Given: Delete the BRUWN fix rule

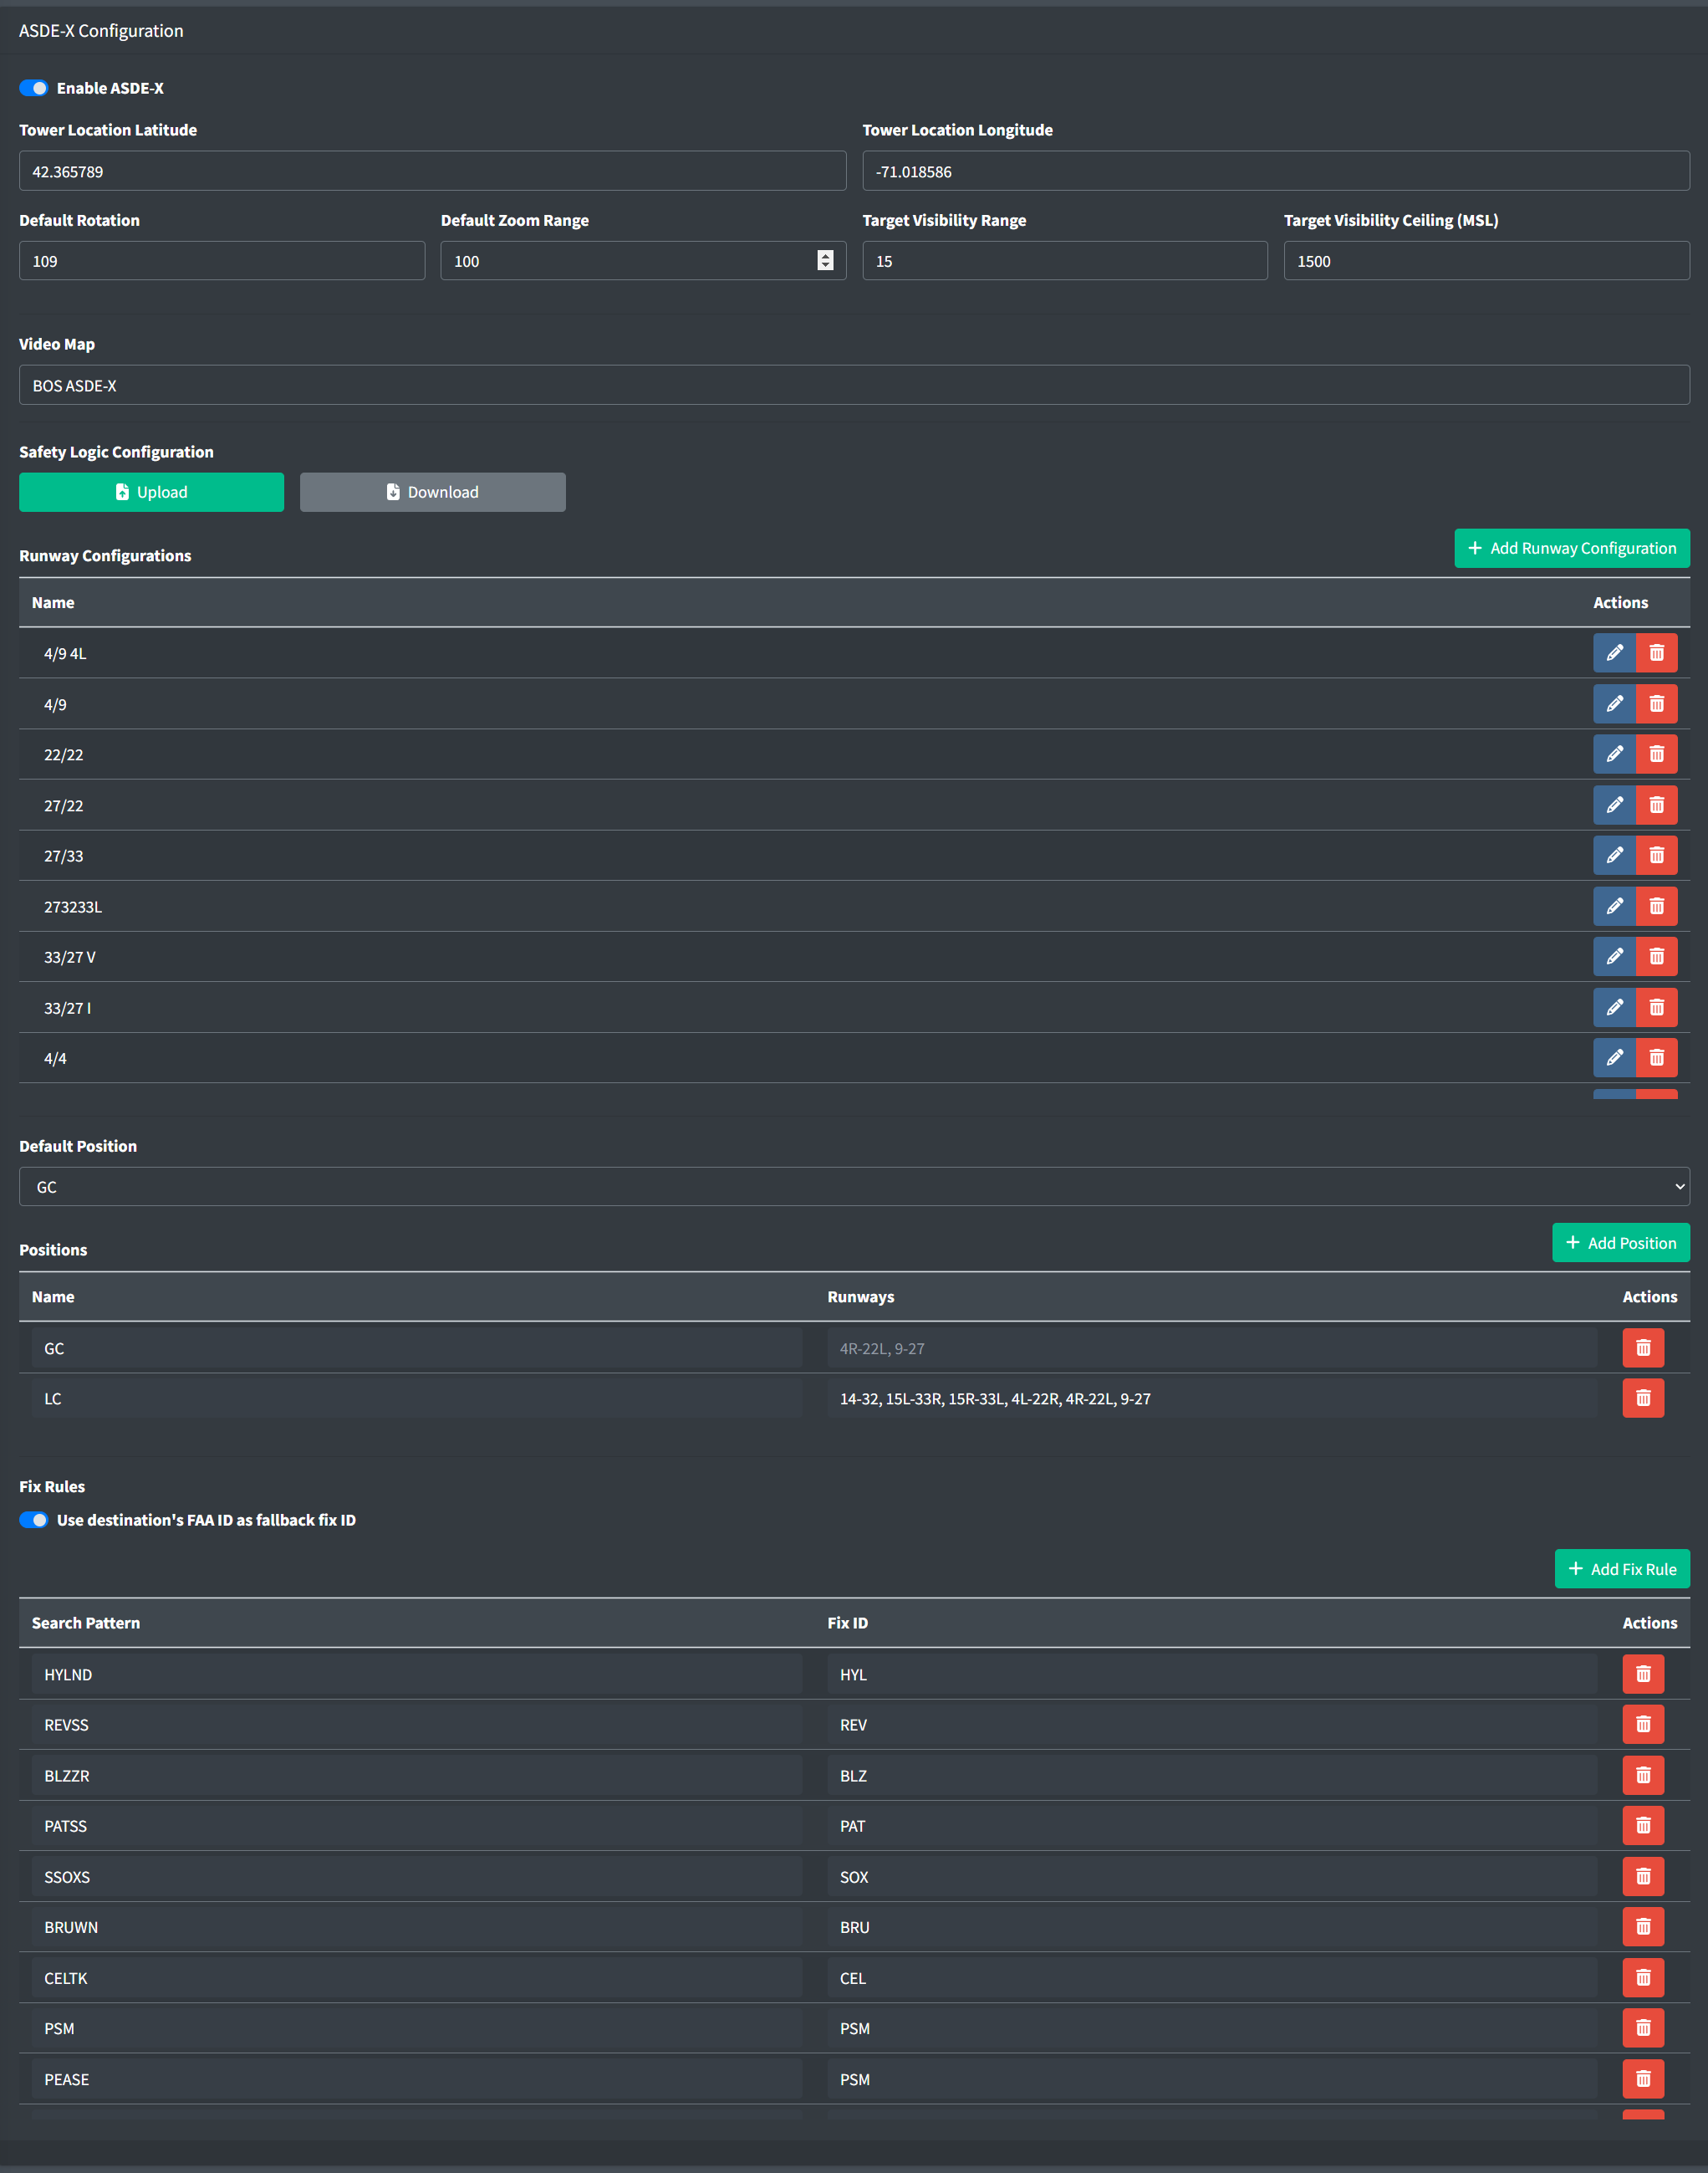Looking at the screenshot, I should [x=1643, y=1926].
